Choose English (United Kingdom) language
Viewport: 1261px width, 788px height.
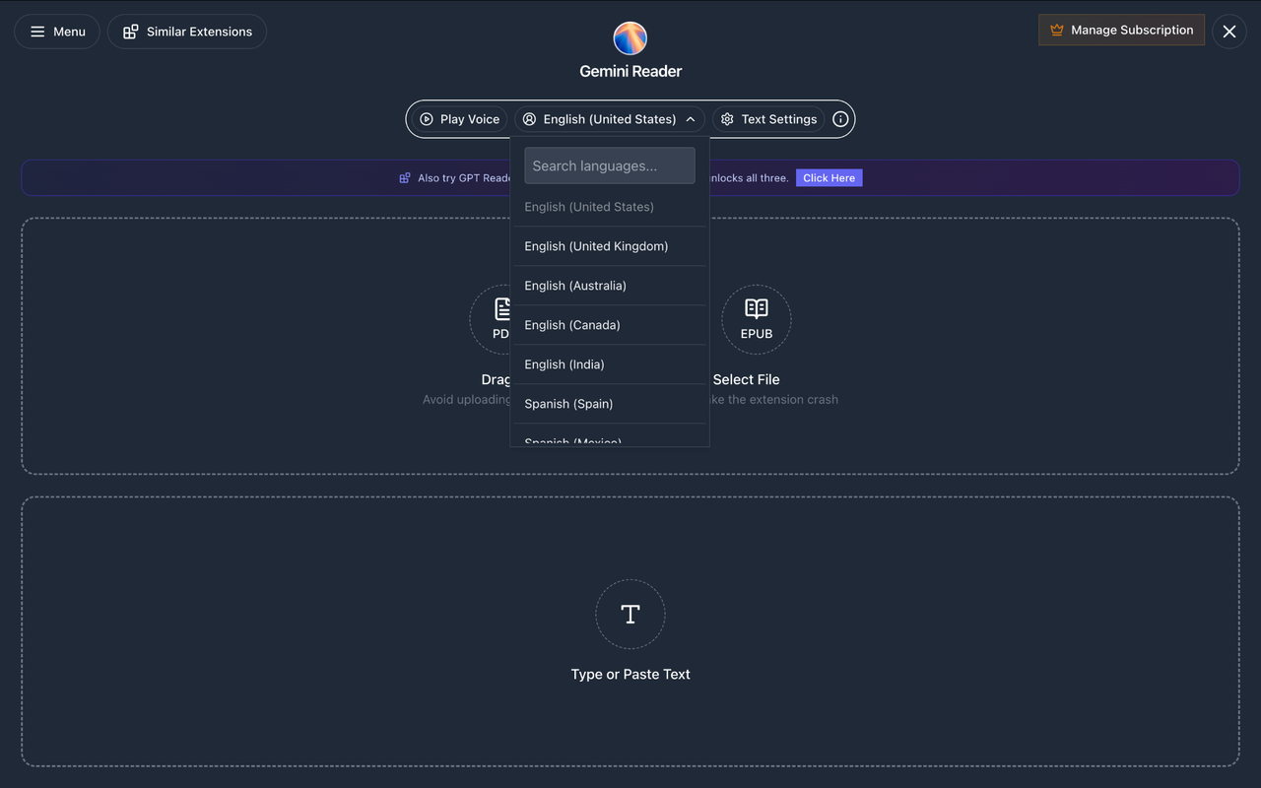(610, 246)
